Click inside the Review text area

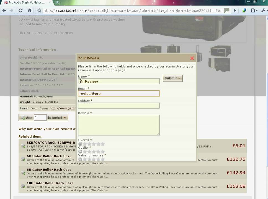tap(119, 125)
